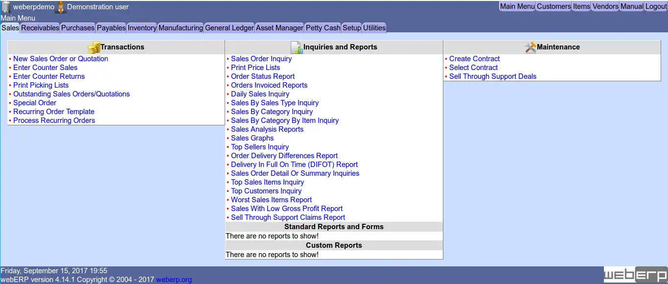668x284 pixels.
Task: Open the Customers shortcut button
Action: [554, 6]
